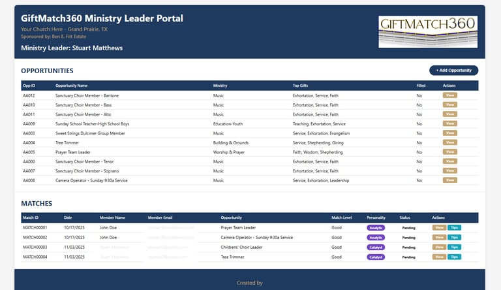Click the Personality column header
Screen dimensions: 501x290
(x=376, y=217)
